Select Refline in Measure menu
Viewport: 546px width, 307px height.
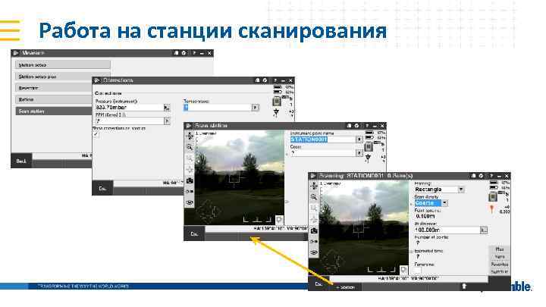54,99
